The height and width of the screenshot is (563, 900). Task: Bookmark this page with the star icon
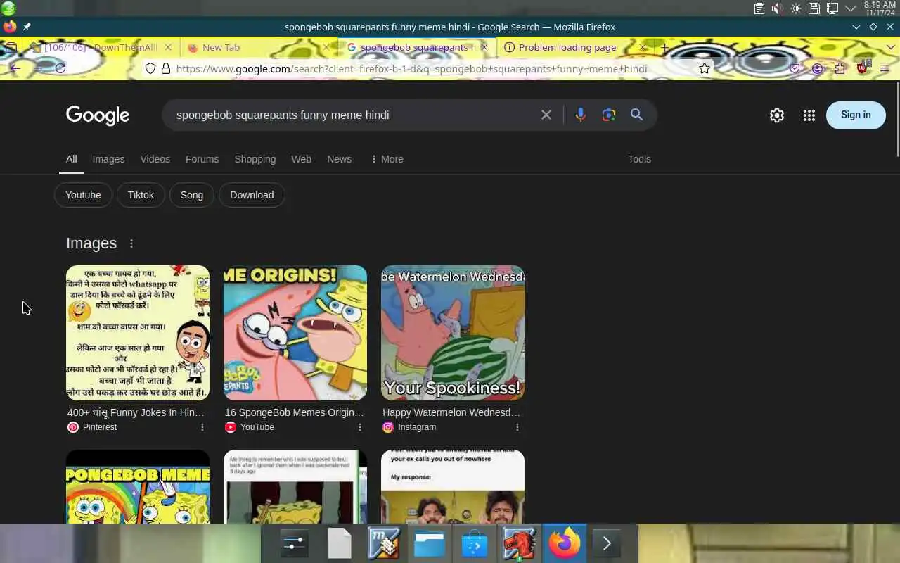704,68
